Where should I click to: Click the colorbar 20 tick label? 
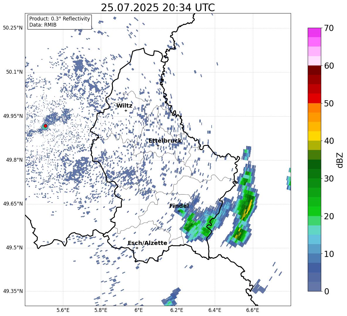point(329,216)
